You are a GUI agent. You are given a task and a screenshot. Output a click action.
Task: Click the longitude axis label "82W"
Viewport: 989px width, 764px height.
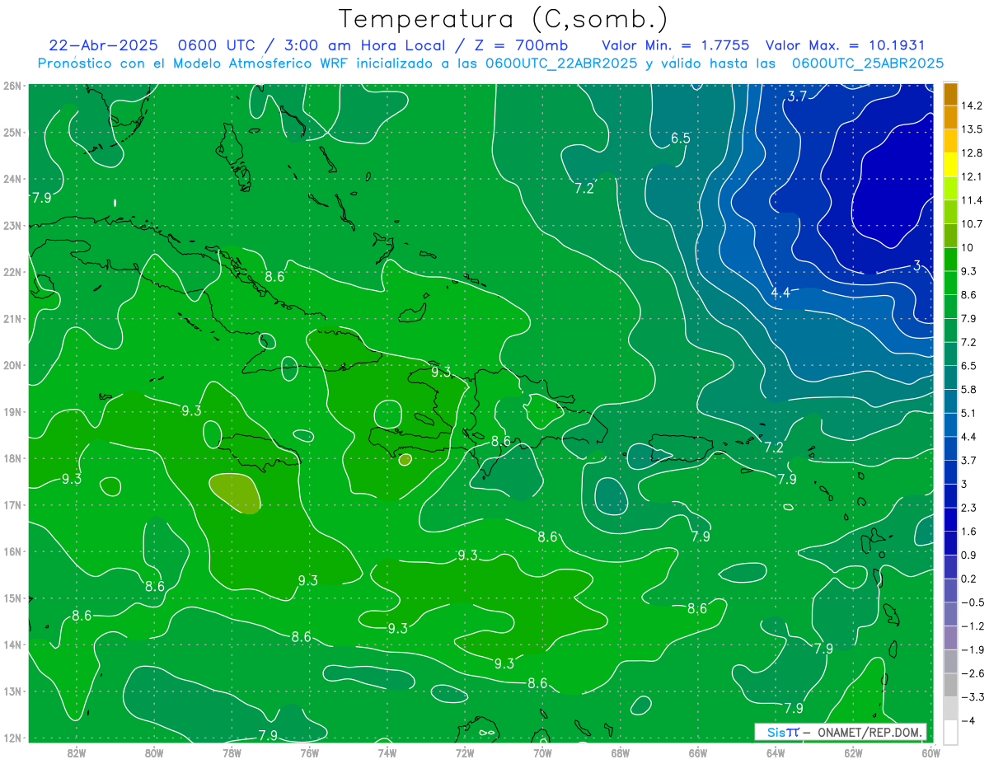[x=76, y=752]
